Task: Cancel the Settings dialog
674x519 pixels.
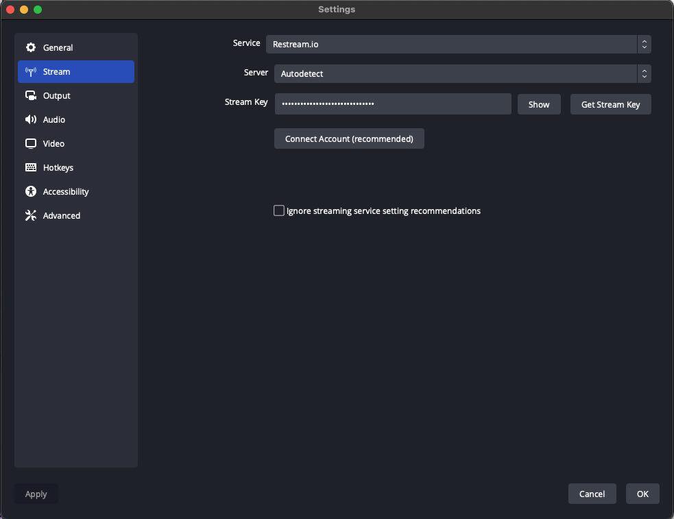Action: click(592, 494)
